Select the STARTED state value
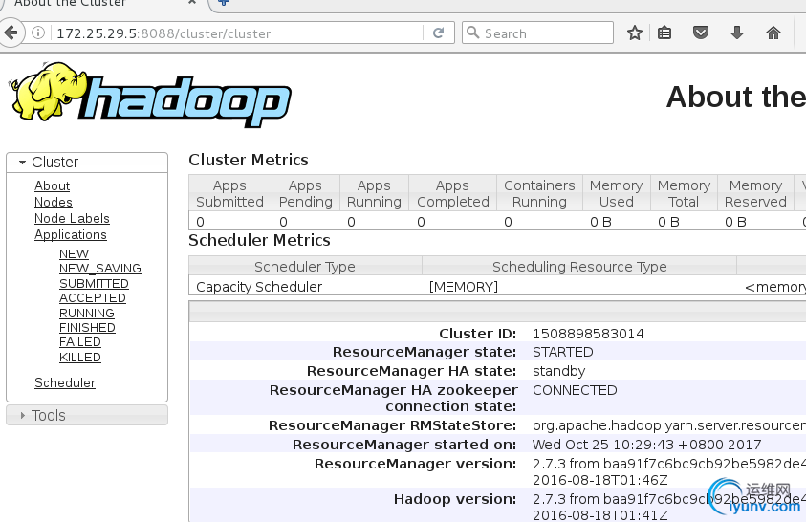 pyautogui.click(x=563, y=352)
